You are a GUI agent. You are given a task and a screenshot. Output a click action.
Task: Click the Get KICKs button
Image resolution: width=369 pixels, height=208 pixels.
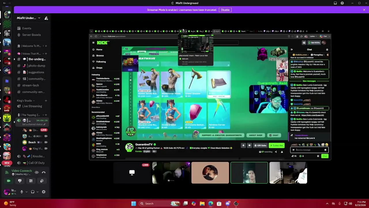[x=314, y=43]
